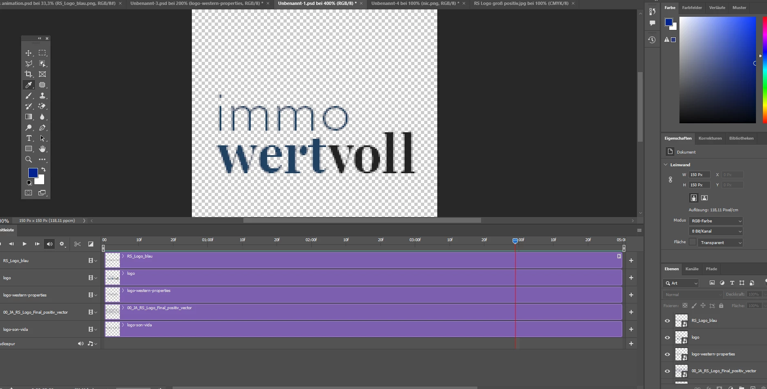Open the Bibliotheken tab
The width and height of the screenshot is (767, 389).
pyautogui.click(x=741, y=138)
